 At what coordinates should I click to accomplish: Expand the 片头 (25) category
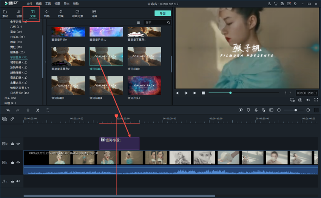click(x=10, y=98)
